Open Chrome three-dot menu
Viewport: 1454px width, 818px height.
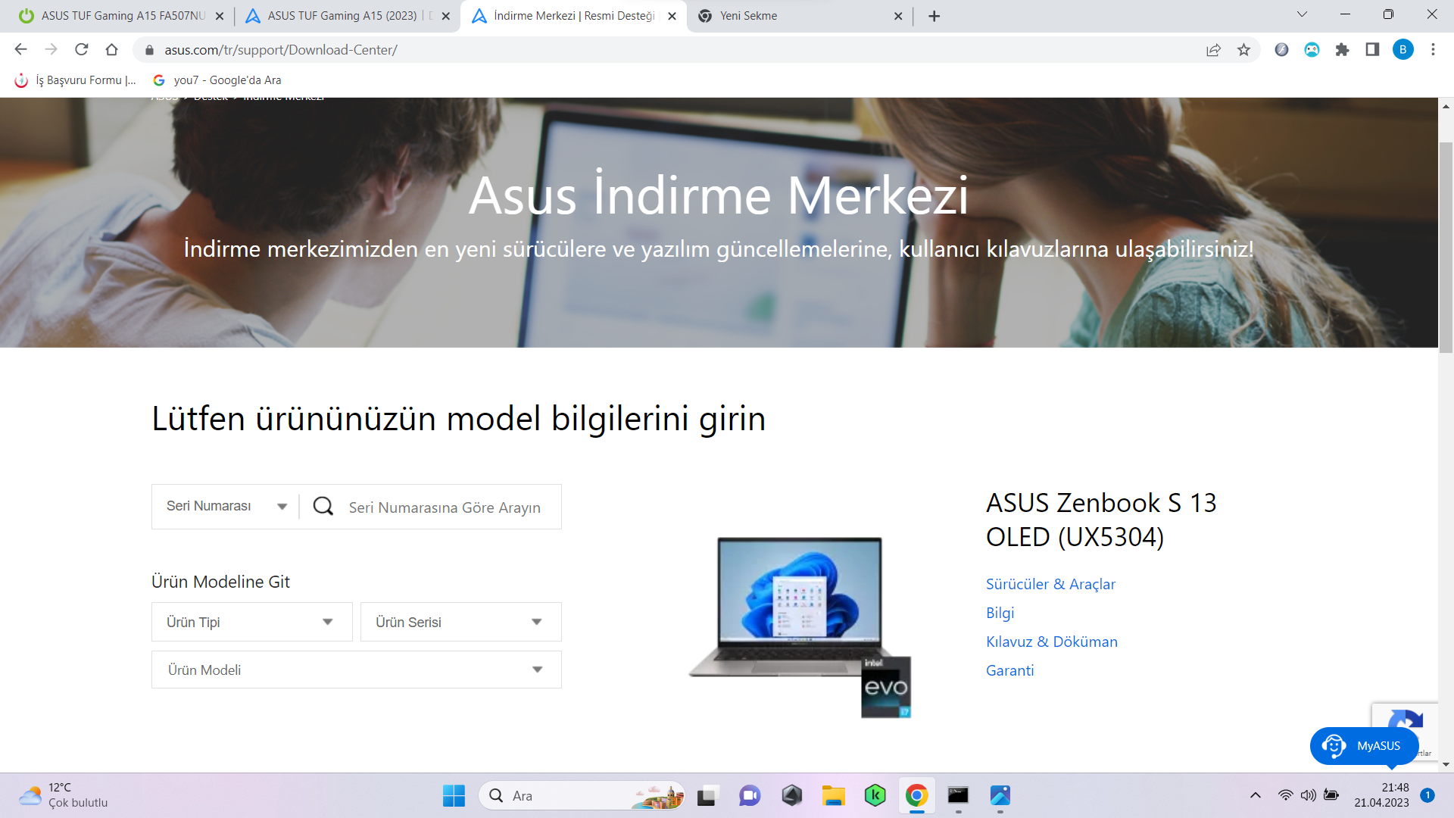coord(1433,50)
